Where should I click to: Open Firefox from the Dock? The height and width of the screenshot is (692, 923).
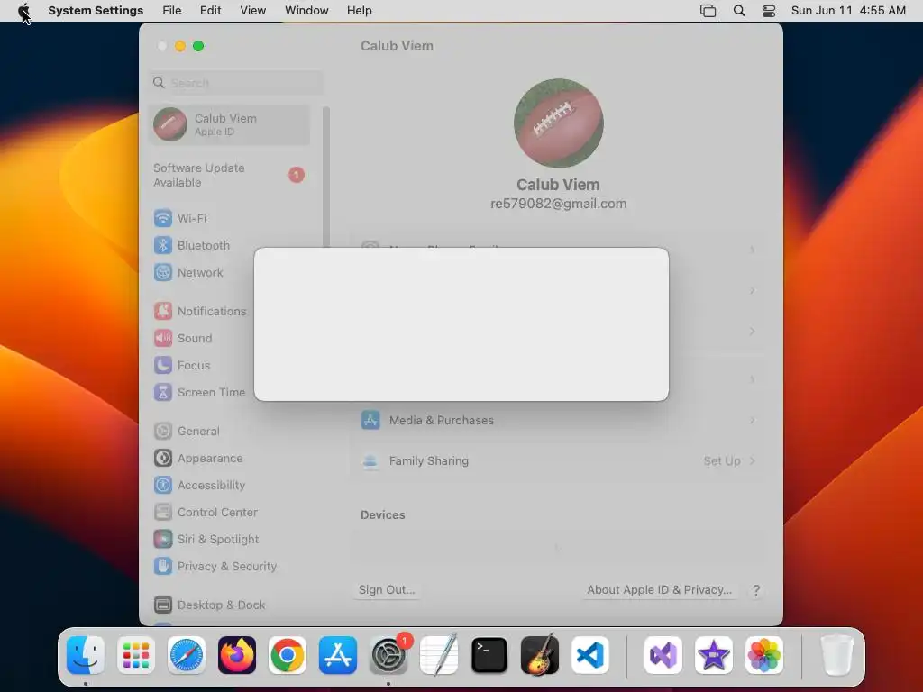(x=237, y=655)
